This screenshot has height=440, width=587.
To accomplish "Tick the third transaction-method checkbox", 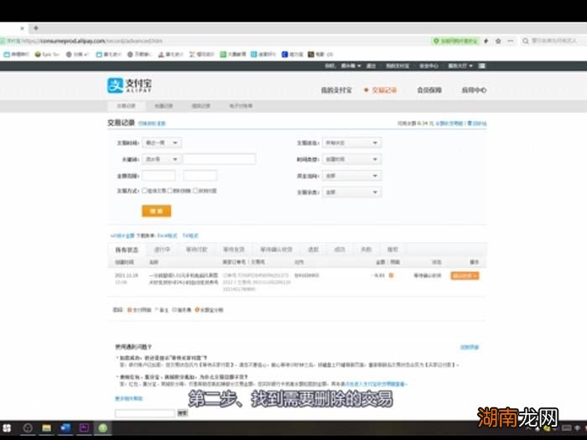I will coord(195,191).
